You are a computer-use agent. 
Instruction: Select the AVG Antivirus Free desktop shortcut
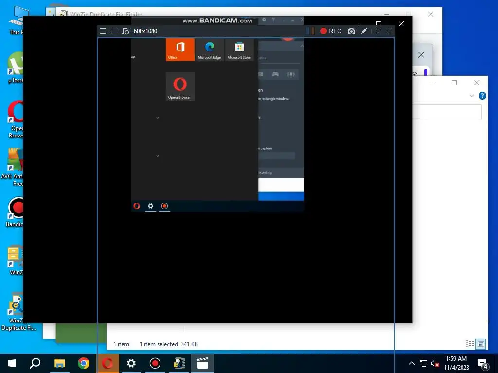(13, 167)
